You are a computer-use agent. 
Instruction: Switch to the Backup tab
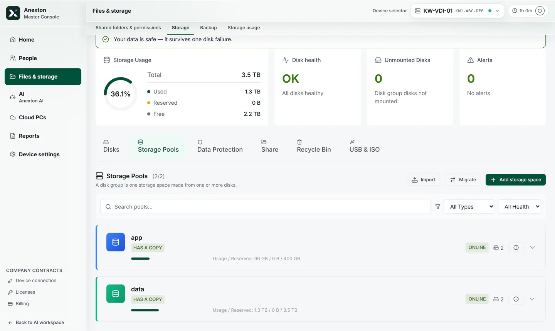[x=209, y=28]
